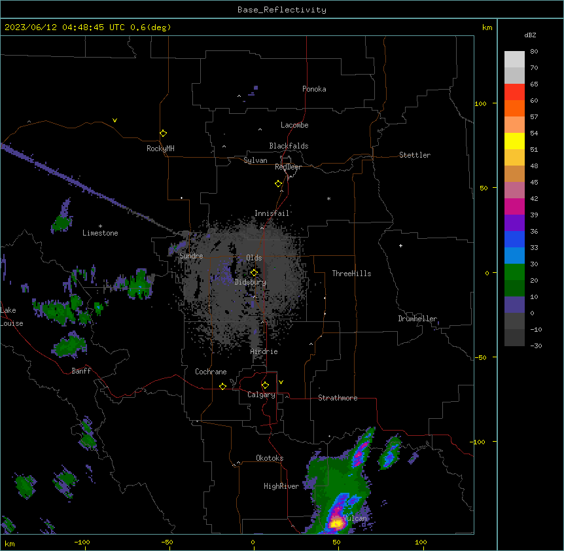Click the Cochrane label
Viewport: 564px width, 551px height.
point(211,372)
